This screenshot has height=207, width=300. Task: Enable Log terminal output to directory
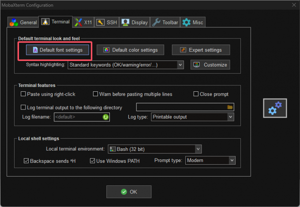click(23, 107)
